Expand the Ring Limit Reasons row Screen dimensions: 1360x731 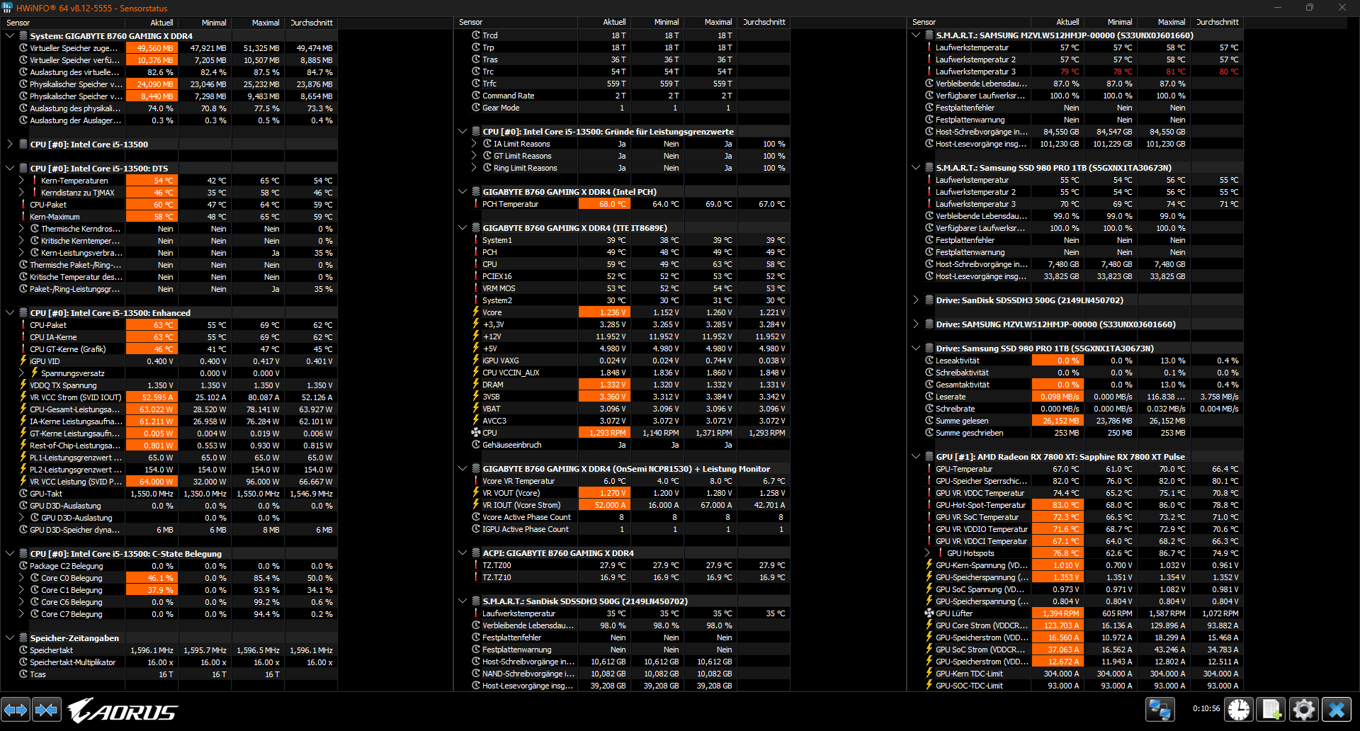[x=474, y=167]
